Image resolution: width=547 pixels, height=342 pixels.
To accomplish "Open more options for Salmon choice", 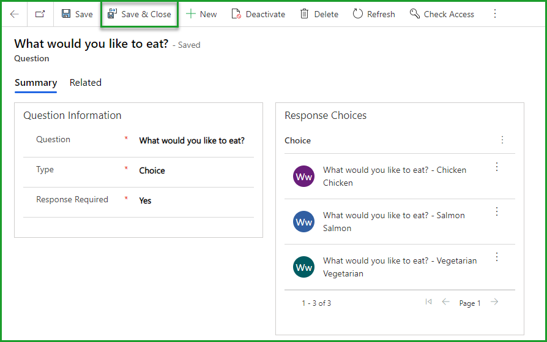I will 497,211.
